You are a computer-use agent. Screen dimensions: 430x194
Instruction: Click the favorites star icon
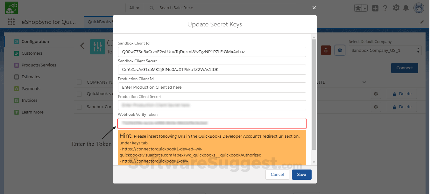[x=358, y=8]
